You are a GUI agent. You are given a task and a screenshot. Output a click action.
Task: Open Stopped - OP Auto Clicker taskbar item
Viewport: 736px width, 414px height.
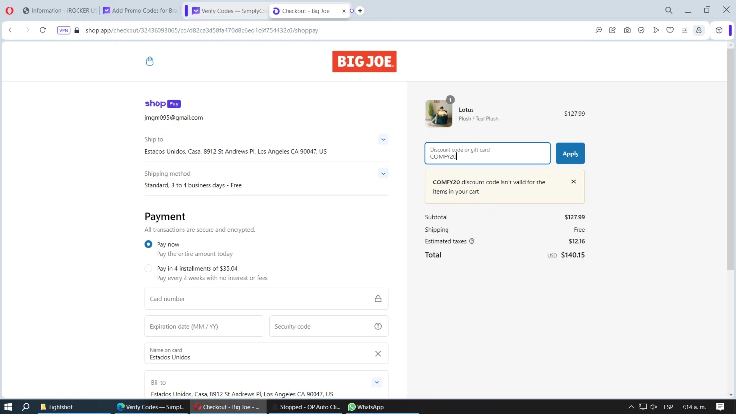point(306,407)
